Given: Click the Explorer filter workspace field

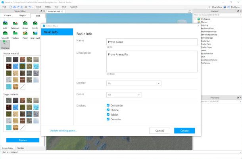Looking at the screenshot, I should pyautogui.click(x=216, y=15).
